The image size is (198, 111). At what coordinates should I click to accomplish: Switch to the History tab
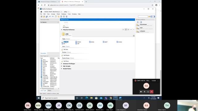click(x=49, y=91)
